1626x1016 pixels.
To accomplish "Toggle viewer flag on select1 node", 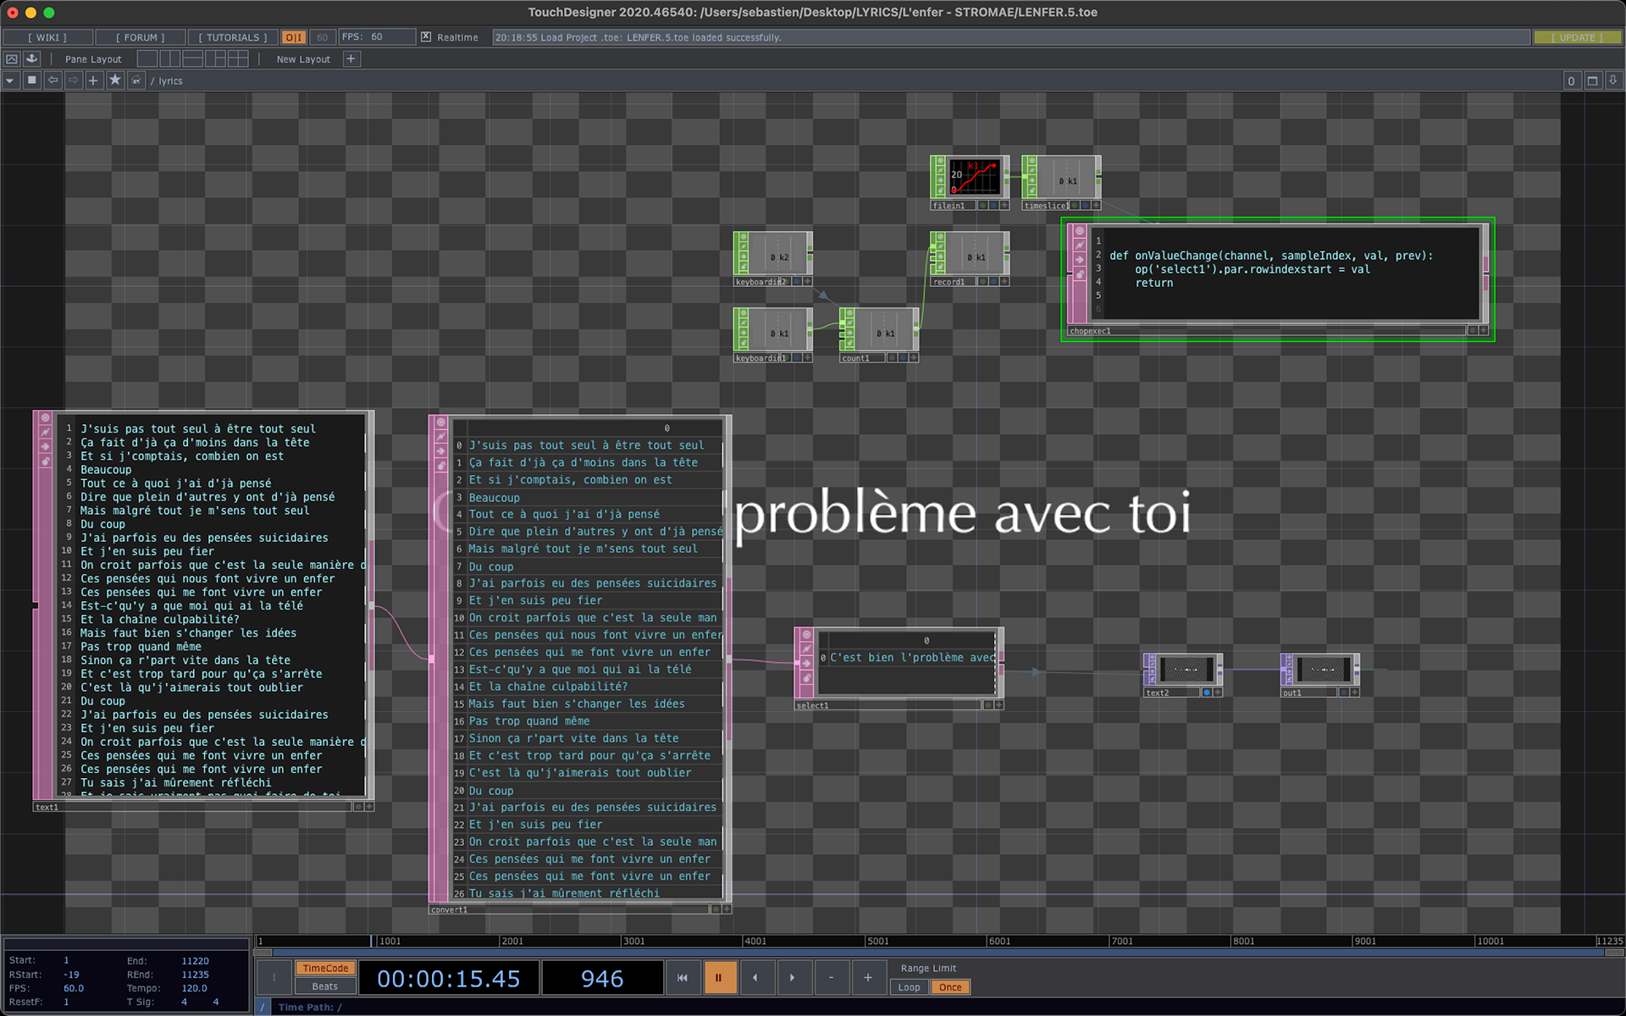I will point(806,635).
